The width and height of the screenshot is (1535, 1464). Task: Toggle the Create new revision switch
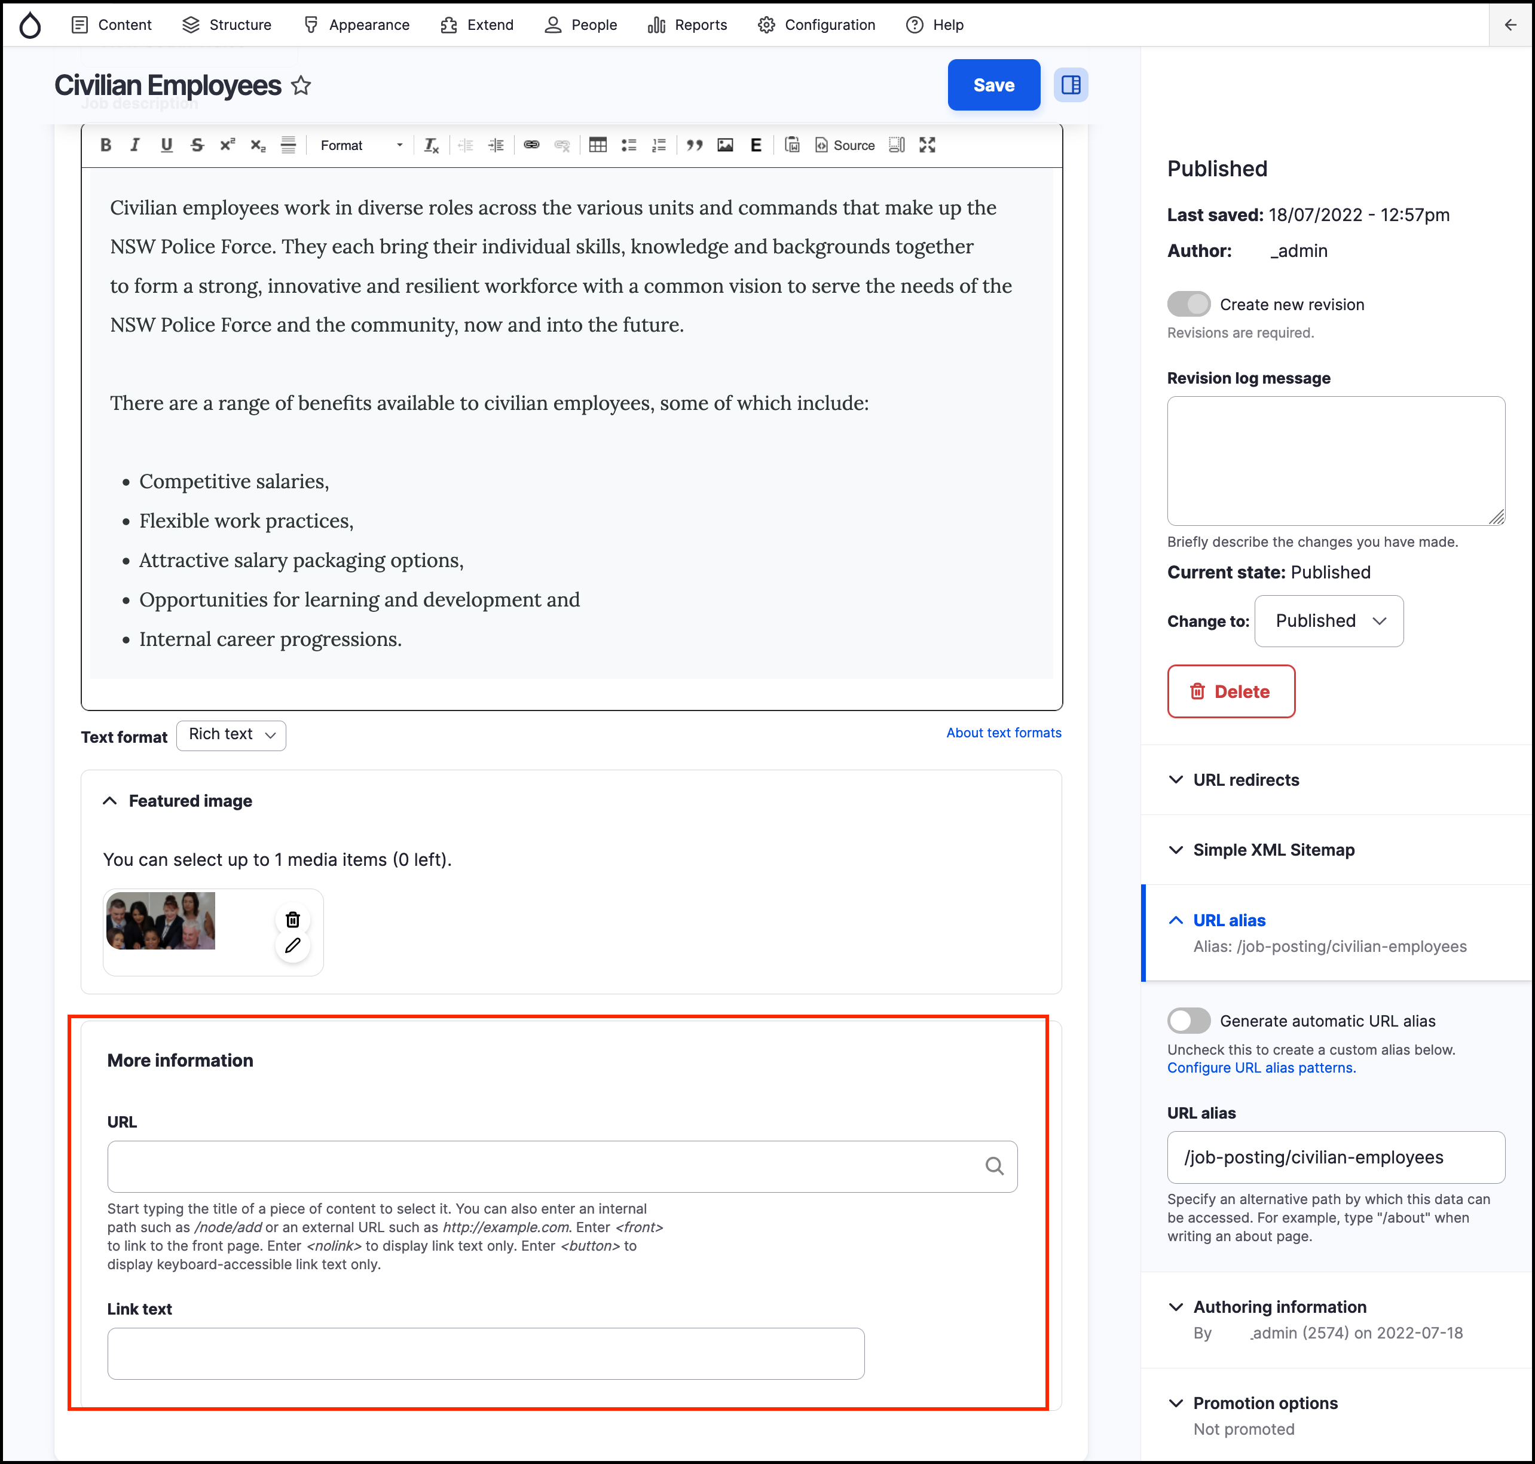(x=1188, y=304)
